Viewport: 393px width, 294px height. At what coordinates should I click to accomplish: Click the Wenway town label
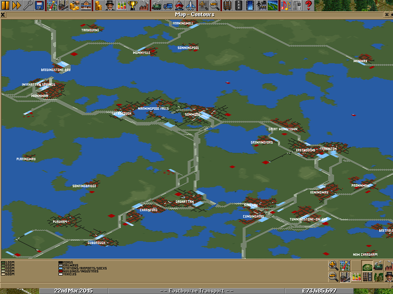coord(360,61)
